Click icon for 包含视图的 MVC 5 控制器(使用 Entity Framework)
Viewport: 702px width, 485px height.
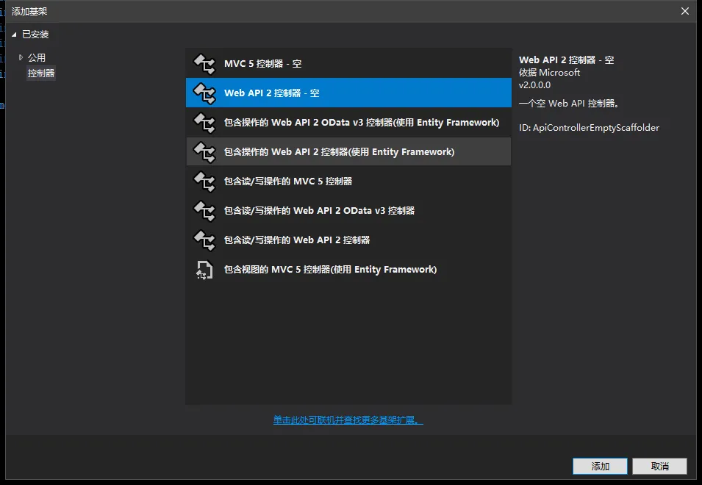tap(204, 270)
